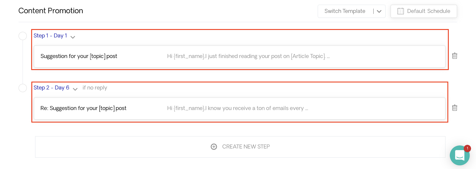The width and height of the screenshot is (476, 169).
Task: Delete Step 1 with its trash icon
Action: click(455, 56)
